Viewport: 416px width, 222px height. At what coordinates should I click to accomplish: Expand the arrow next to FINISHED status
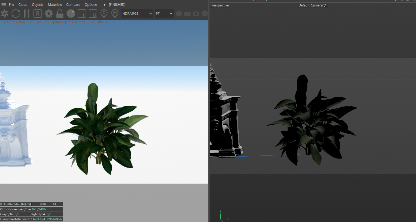(x=105, y=5)
